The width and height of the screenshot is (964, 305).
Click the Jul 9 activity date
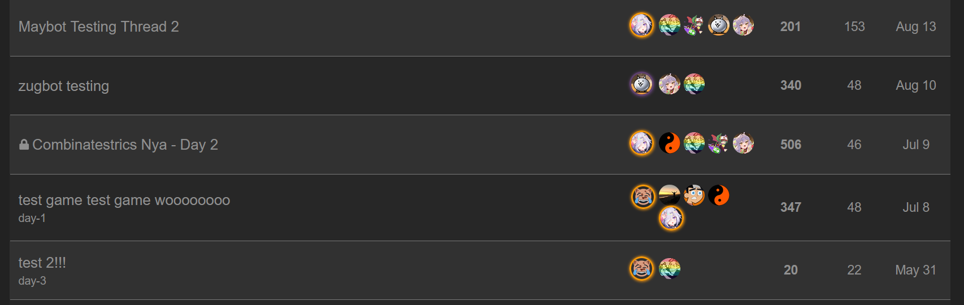(x=916, y=145)
